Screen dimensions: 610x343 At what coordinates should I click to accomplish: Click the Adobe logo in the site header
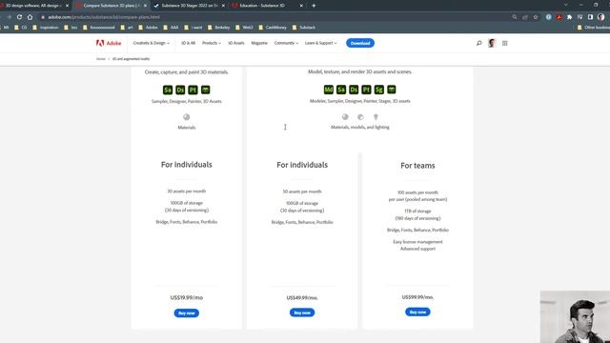coord(109,43)
